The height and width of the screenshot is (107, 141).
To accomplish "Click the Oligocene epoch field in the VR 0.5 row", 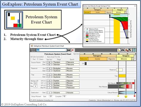I will coord(73,81).
